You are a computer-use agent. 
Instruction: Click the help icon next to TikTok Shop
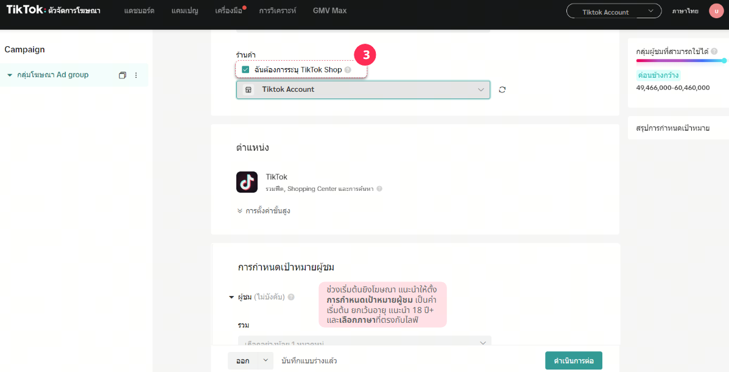tap(348, 70)
